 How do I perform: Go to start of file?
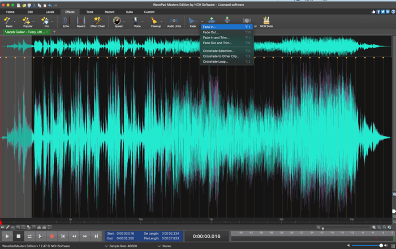click(63, 237)
